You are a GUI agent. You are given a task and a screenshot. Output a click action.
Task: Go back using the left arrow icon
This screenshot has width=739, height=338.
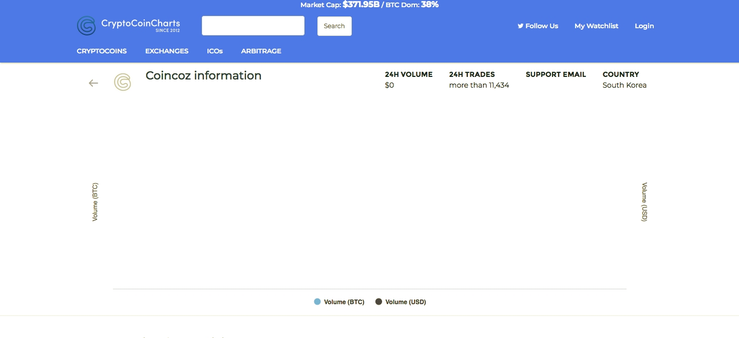pos(93,83)
